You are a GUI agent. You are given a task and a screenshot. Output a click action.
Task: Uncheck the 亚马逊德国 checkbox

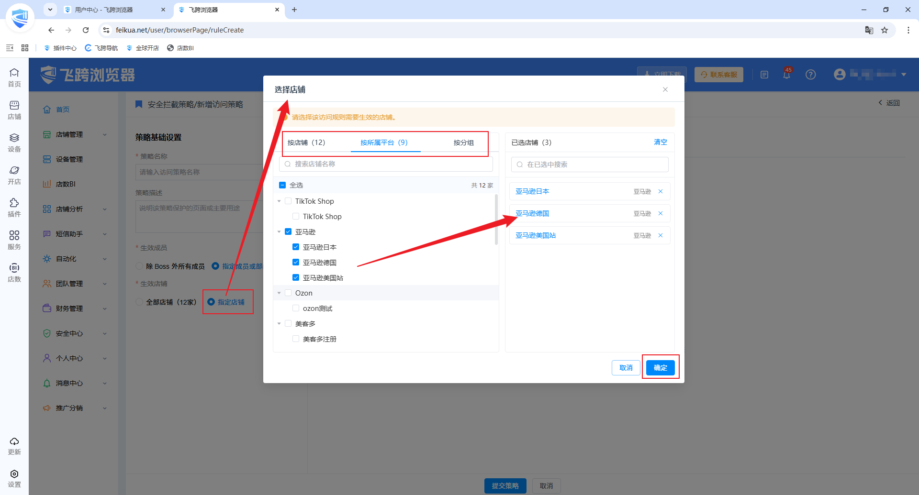[296, 263]
